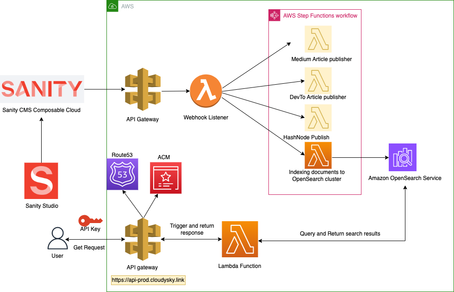Select the second Lambda step in the workflow
Viewport: 454px width, 292px height.
pyautogui.click(x=317, y=81)
